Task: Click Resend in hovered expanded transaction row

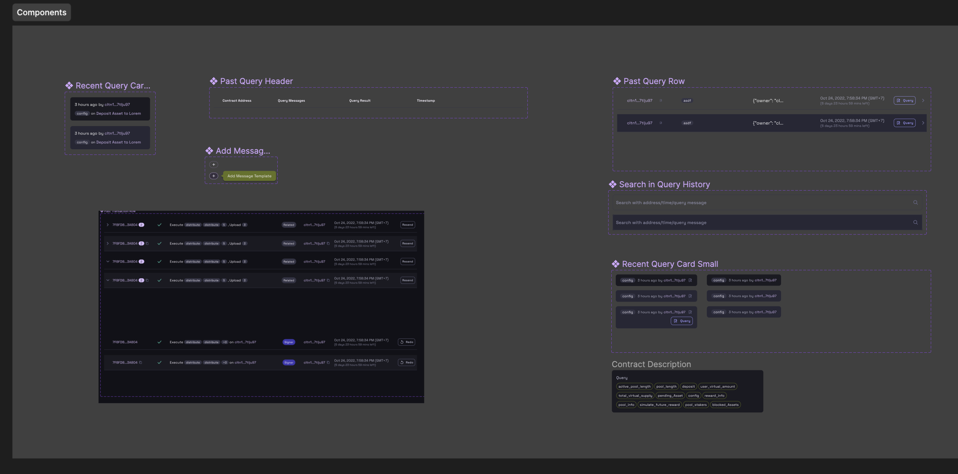Action: pos(407,280)
